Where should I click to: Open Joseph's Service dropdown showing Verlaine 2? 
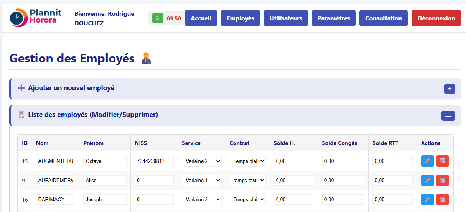[202, 200]
